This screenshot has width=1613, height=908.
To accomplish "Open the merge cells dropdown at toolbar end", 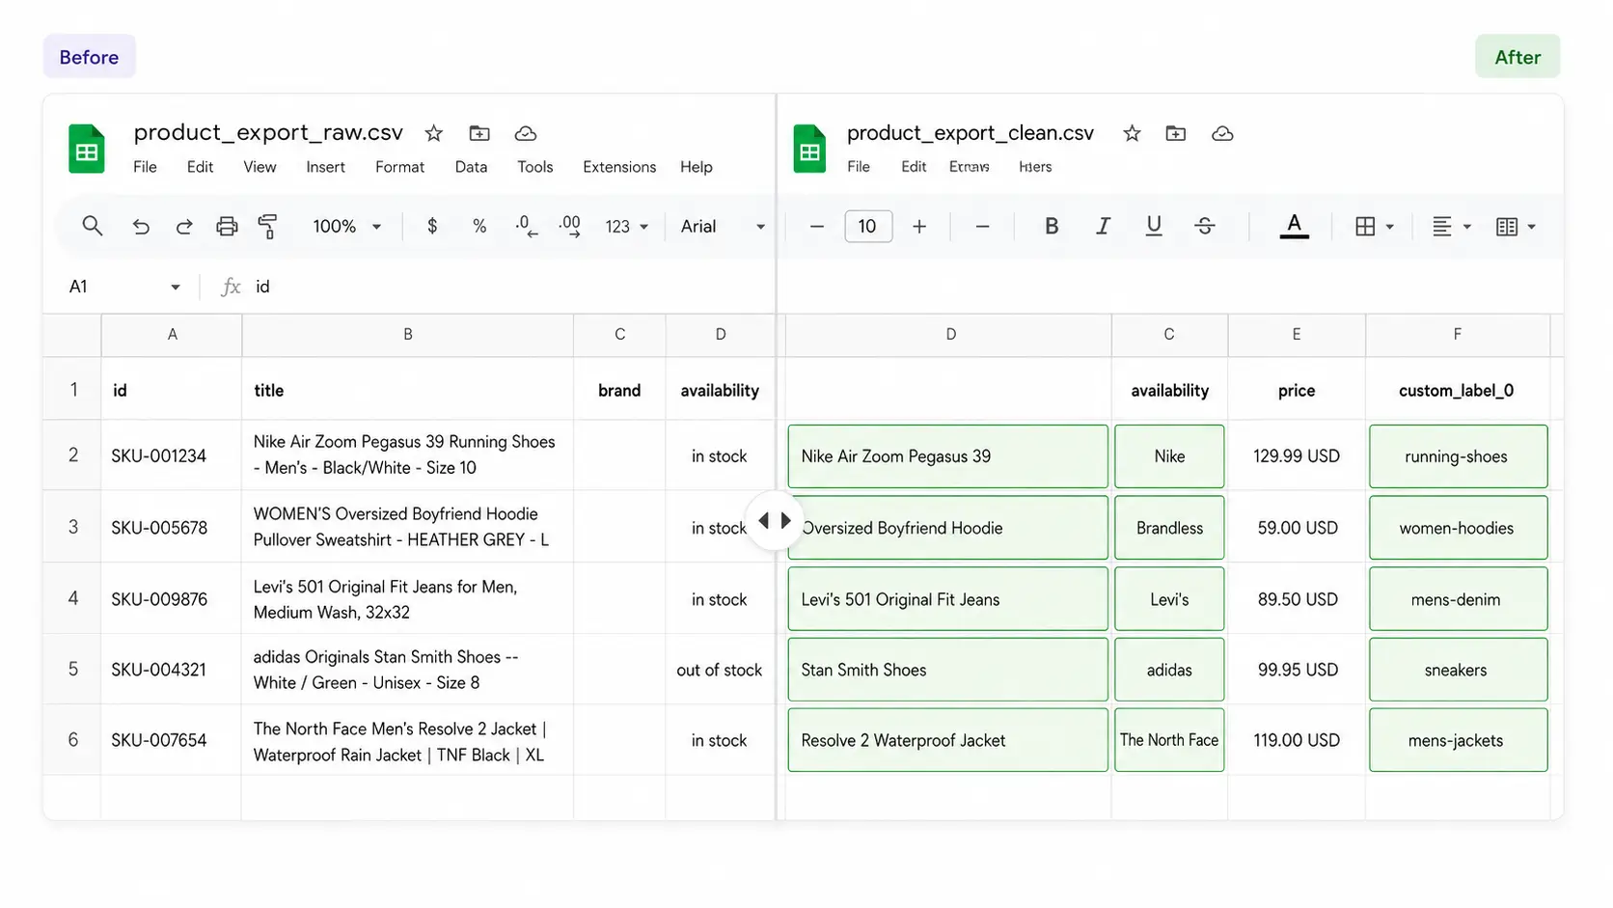I will tap(1516, 227).
